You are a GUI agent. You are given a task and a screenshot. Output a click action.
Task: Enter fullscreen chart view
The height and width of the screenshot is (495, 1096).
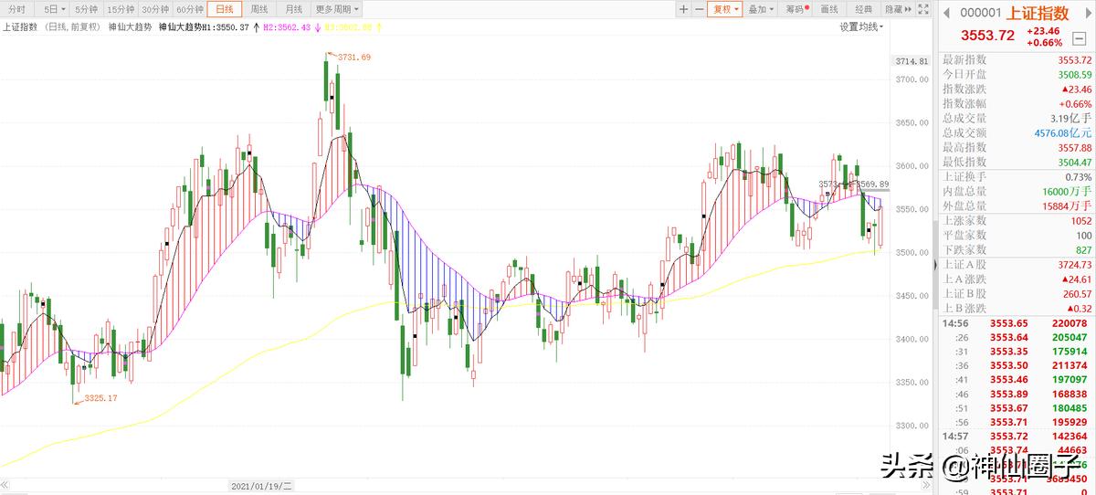point(922,9)
